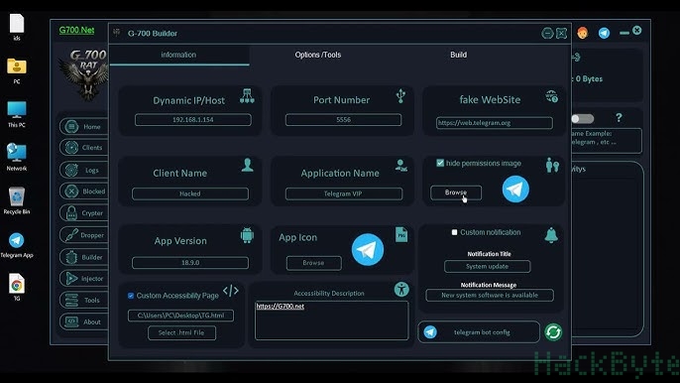
Task: Open the Blocked list in sidebar
Action: click(x=83, y=191)
